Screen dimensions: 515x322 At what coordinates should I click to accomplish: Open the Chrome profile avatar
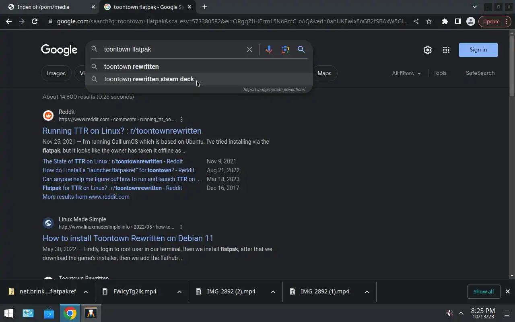point(470,21)
